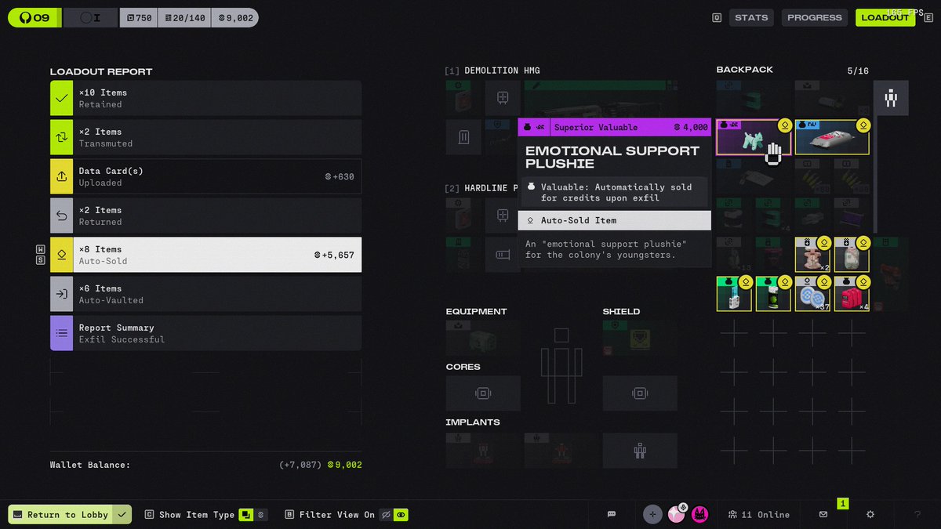
Task: Click the help question mark icon
Action: pyautogui.click(x=917, y=515)
